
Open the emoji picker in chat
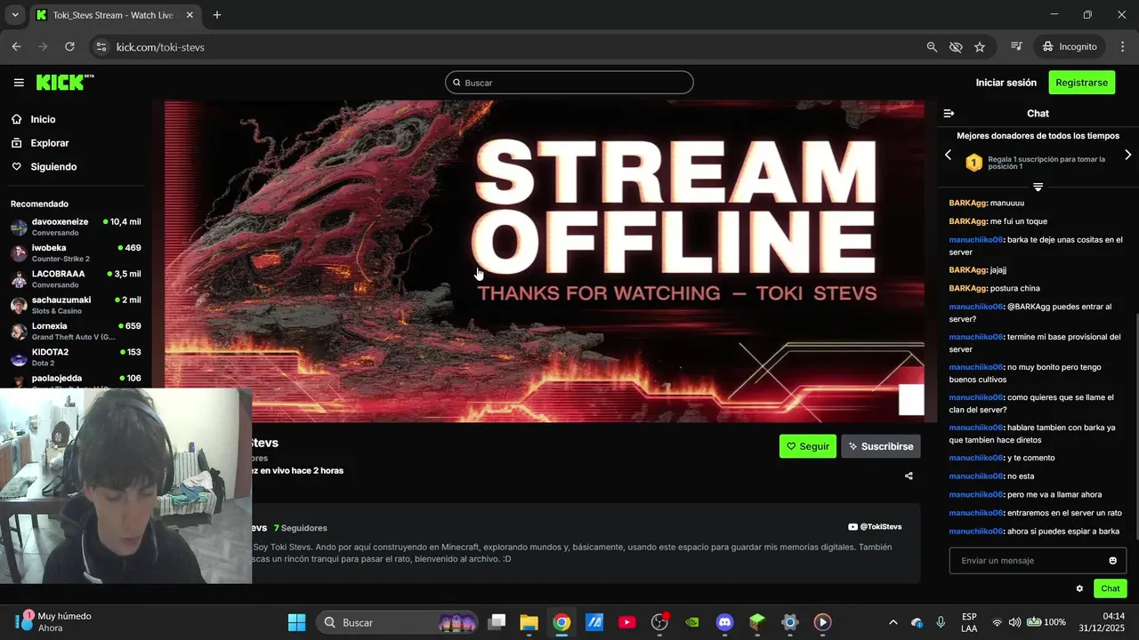[1112, 561]
